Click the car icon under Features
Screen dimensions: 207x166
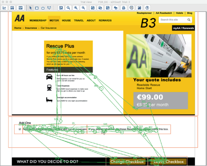point(49,77)
